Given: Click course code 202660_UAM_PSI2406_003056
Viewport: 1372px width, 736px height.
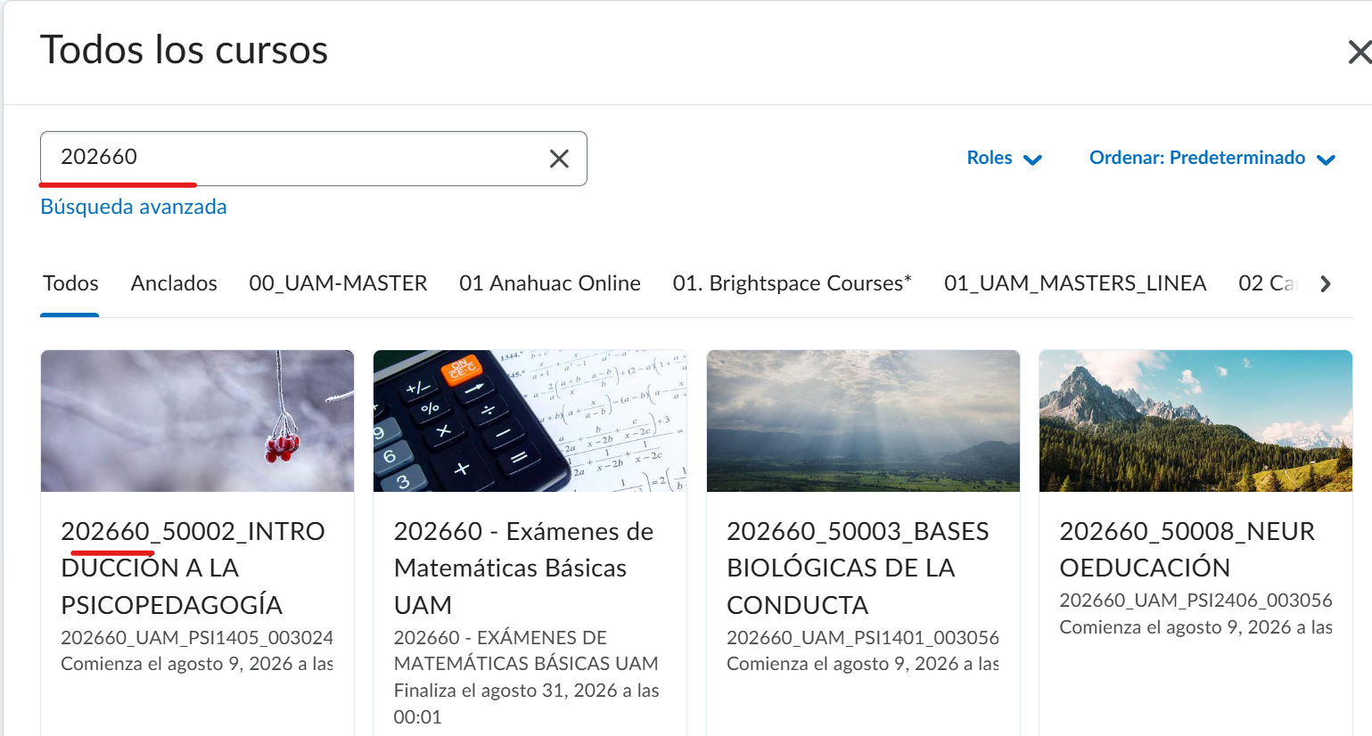Looking at the screenshot, I should coord(1195,601).
